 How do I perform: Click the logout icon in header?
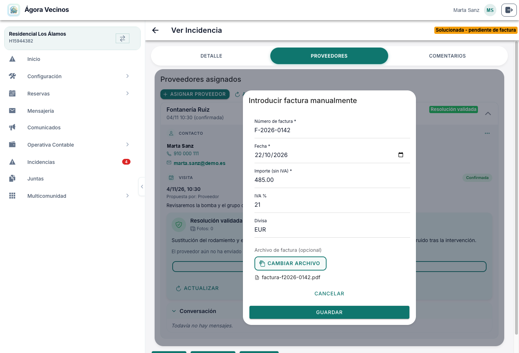click(509, 10)
